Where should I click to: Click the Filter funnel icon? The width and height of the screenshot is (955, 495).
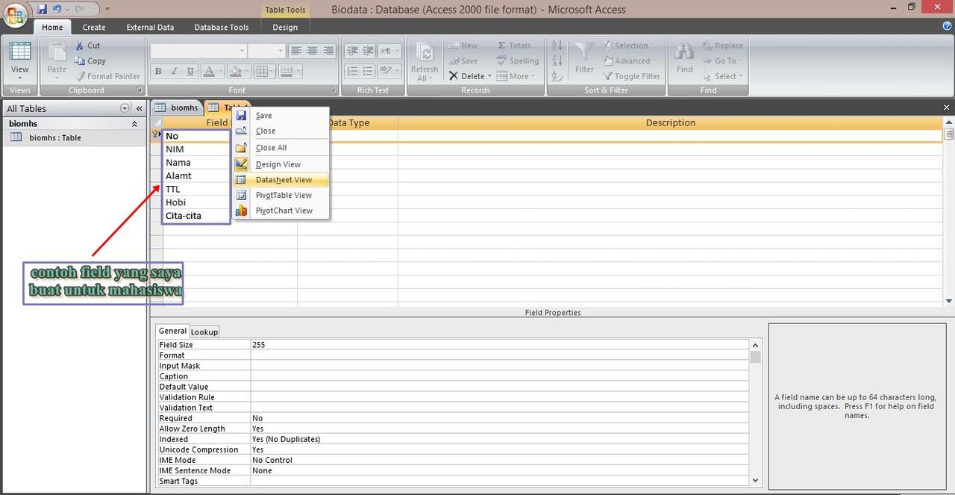click(x=584, y=54)
